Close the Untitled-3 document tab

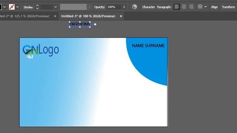121,16
